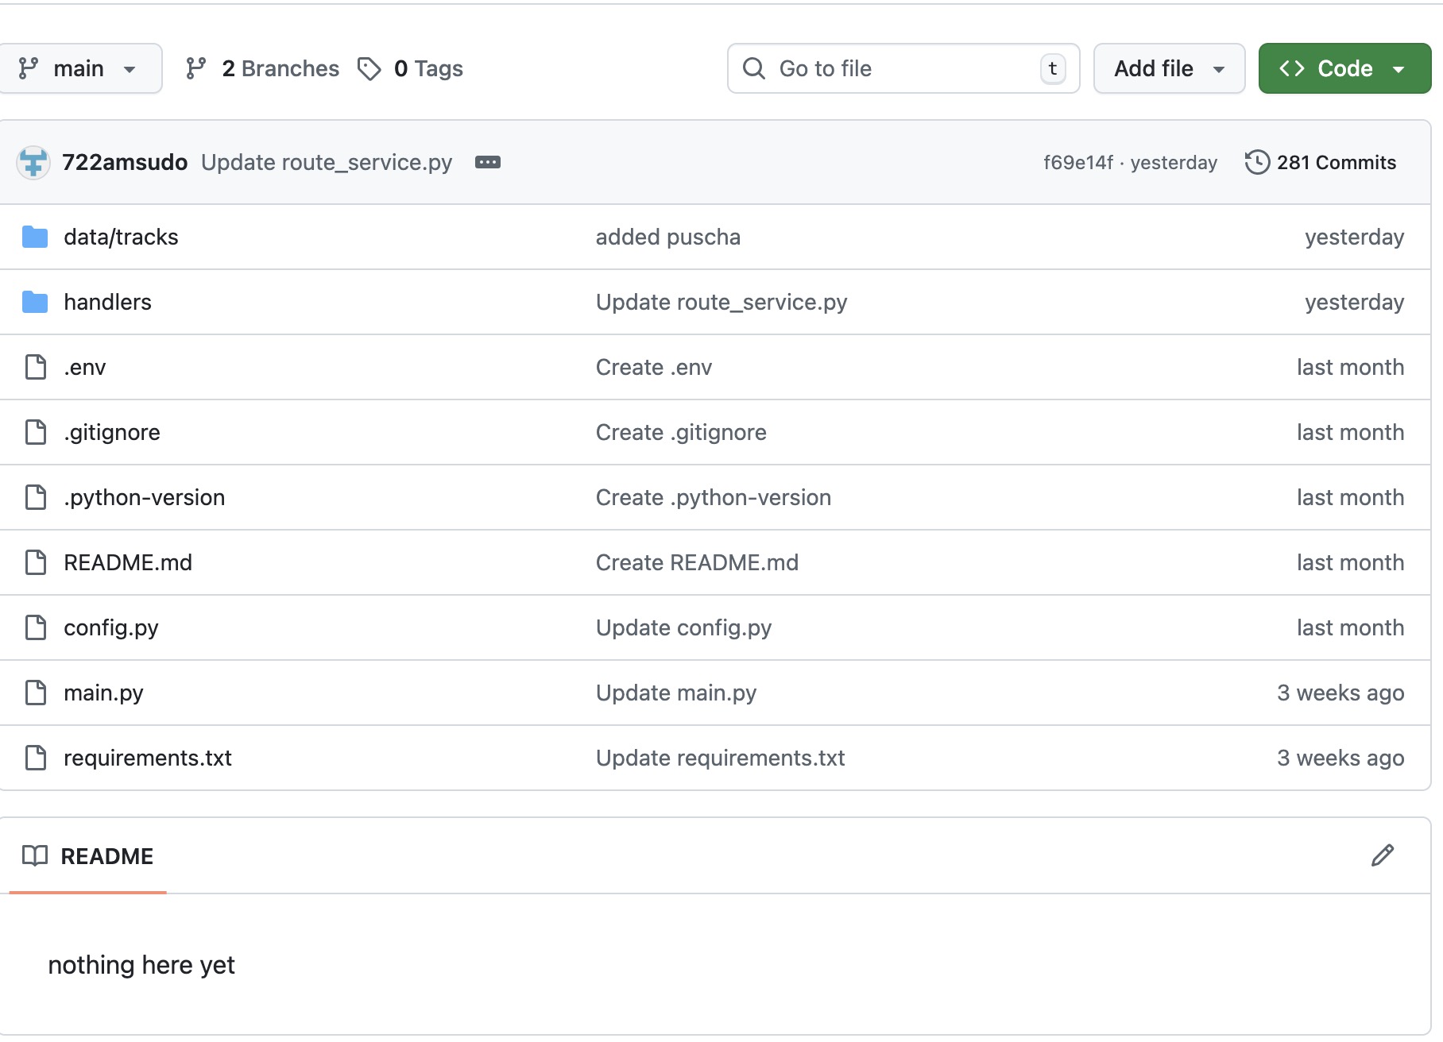Expand the commit message ellipsis icon

(x=487, y=162)
